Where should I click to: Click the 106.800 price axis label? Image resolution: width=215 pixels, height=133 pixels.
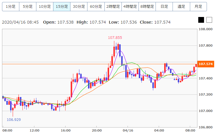[205, 127]
